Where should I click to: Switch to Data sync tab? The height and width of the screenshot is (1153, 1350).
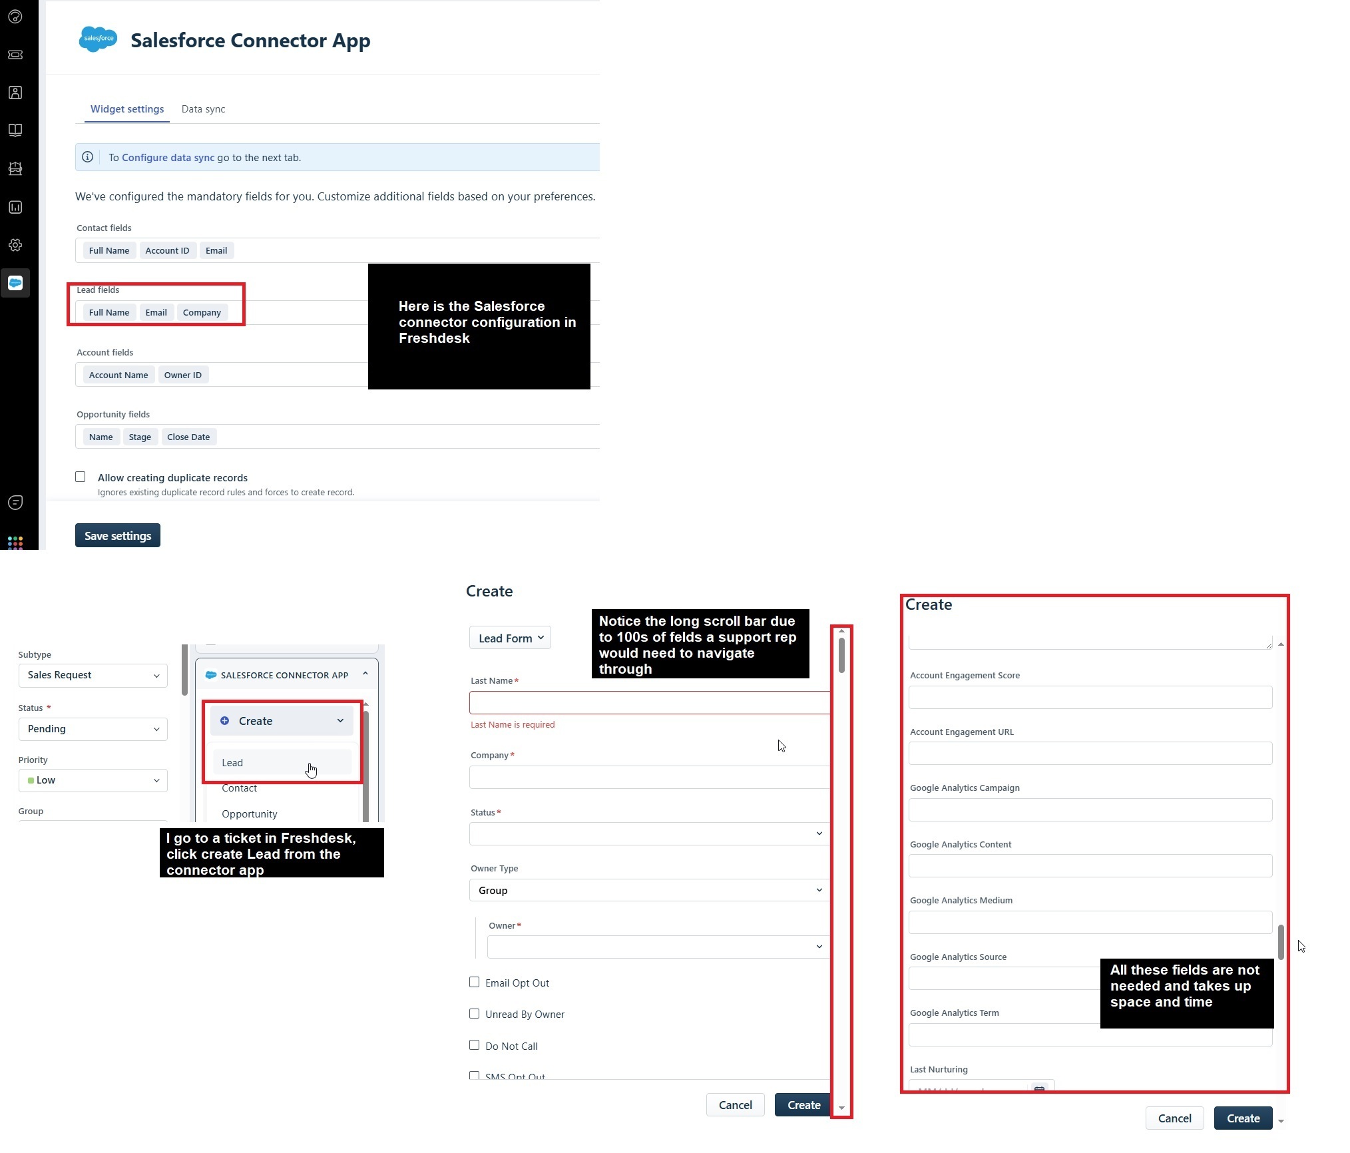point(203,109)
